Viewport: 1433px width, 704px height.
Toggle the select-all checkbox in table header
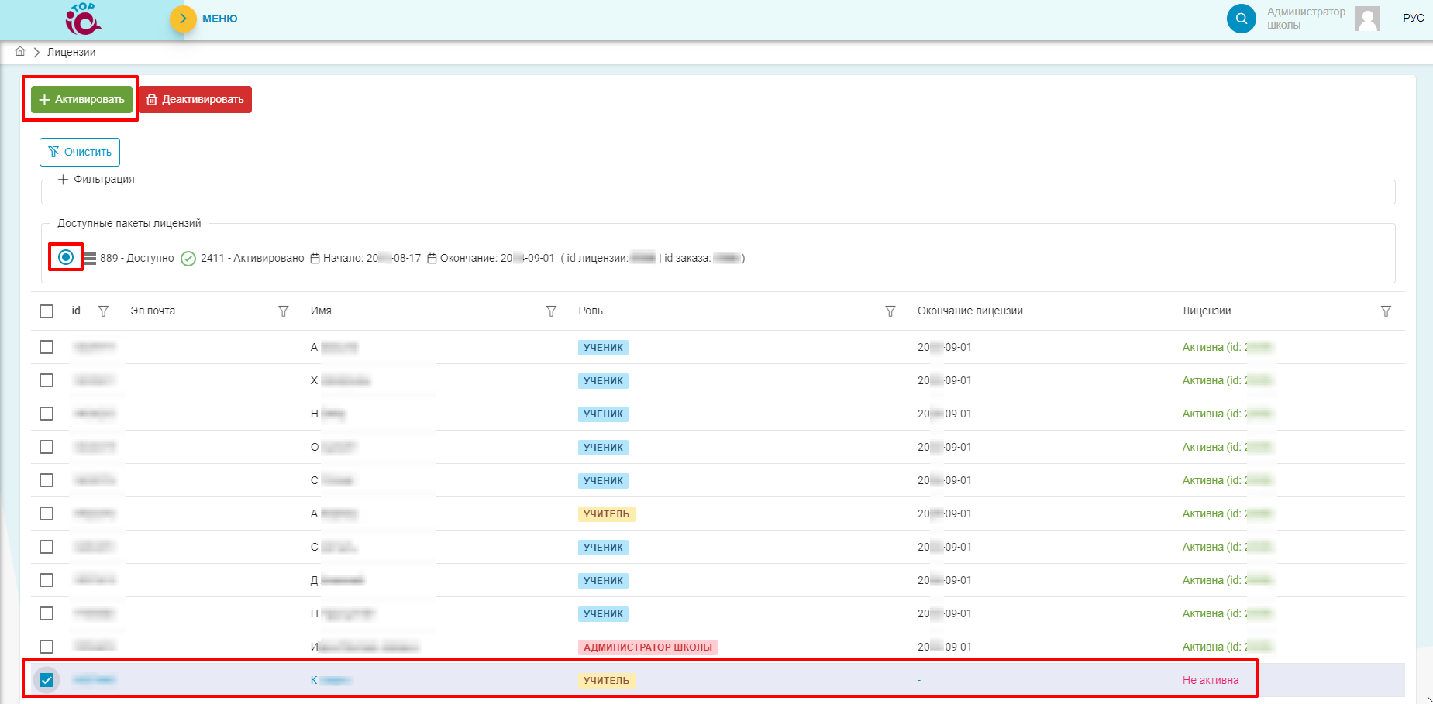coord(47,311)
